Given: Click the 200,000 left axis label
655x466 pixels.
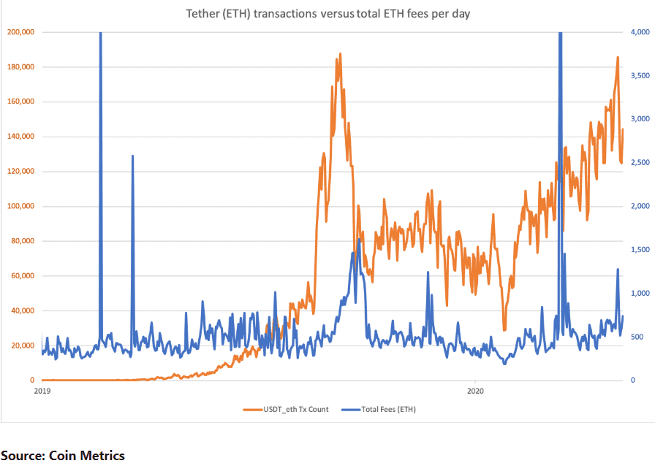Looking at the screenshot, I should click(x=21, y=31).
